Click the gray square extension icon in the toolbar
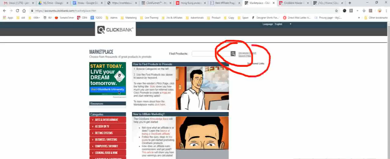390x159 pixels. [x=351, y=11]
